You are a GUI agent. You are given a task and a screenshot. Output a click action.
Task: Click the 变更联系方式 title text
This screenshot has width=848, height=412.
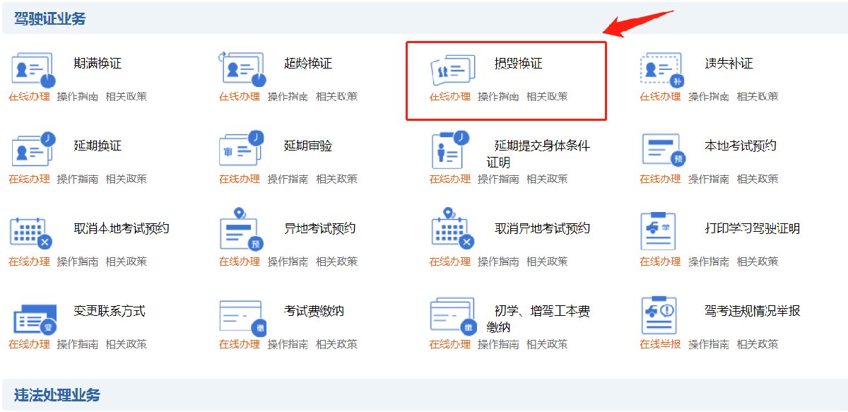pos(110,312)
